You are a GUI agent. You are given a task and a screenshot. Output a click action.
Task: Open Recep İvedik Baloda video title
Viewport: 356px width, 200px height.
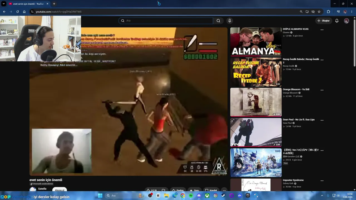point(301,61)
